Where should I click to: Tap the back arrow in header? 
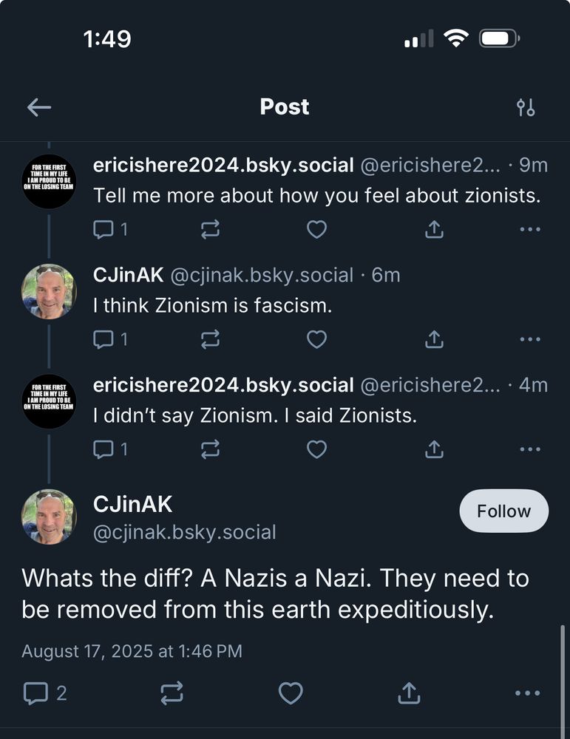39,108
